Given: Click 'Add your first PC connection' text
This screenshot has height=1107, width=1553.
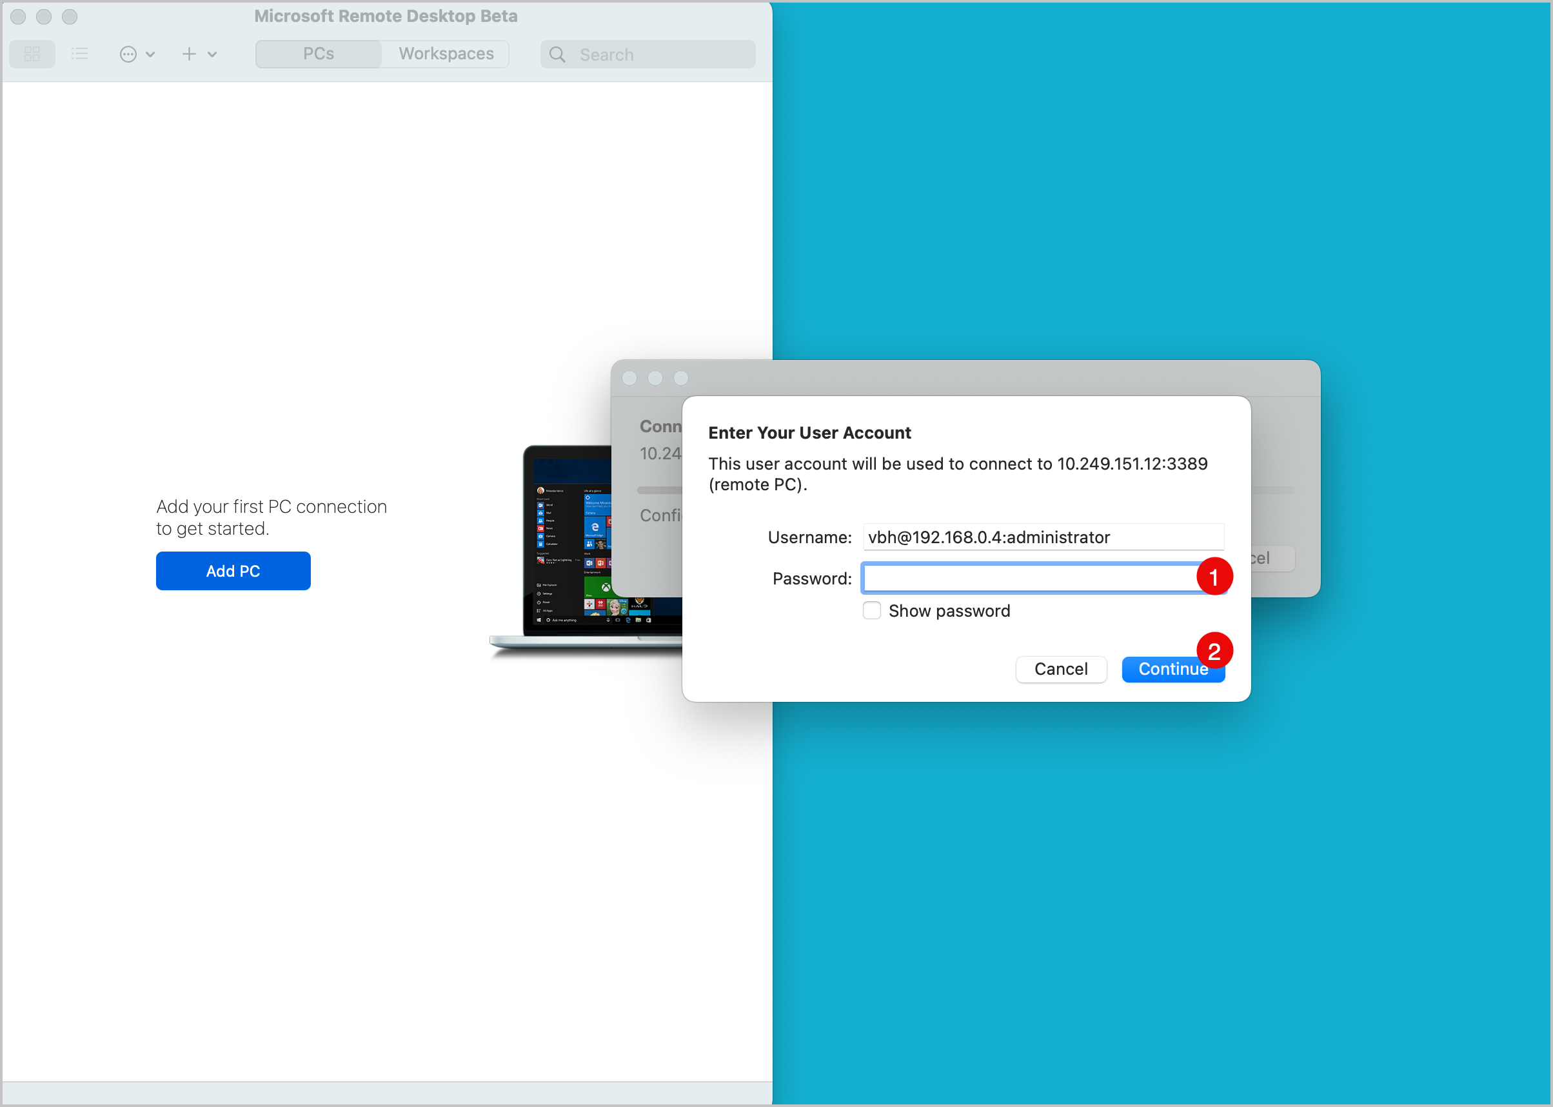Looking at the screenshot, I should [272, 507].
